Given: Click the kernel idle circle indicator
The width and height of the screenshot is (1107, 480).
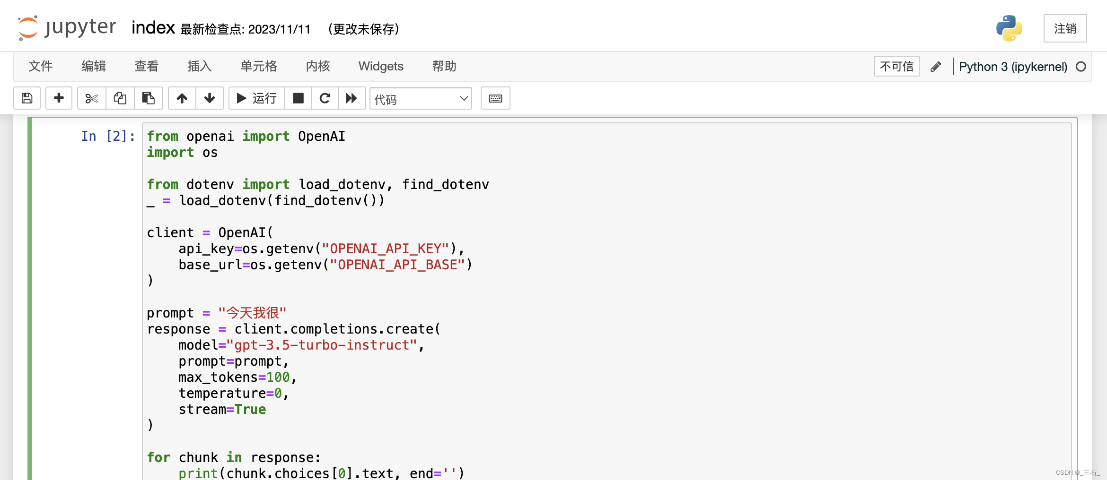Looking at the screenshot, I should click(1081, 67).
